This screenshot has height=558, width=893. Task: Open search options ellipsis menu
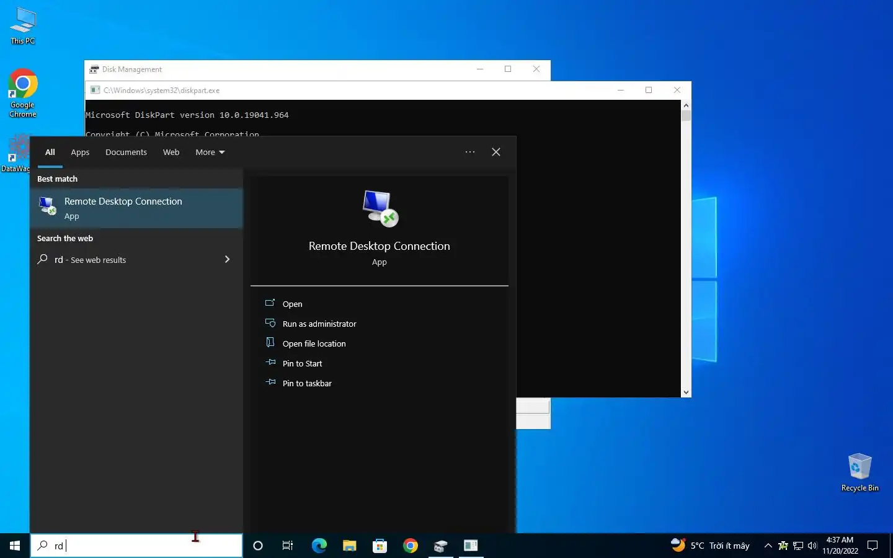coord(470,152)
